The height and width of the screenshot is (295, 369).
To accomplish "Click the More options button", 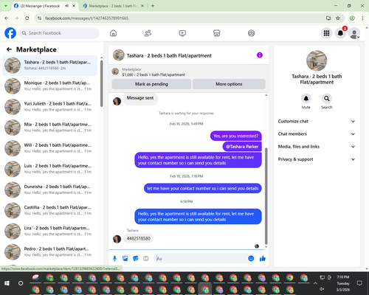I will pyautogui.click(x=229, y=84).
